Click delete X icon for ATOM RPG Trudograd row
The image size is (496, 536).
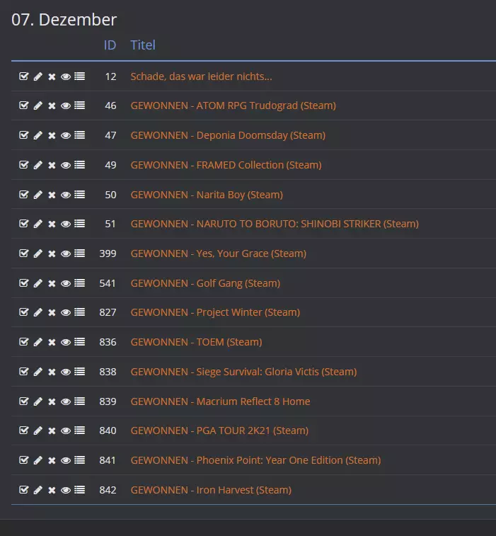[x=52, y=106]
